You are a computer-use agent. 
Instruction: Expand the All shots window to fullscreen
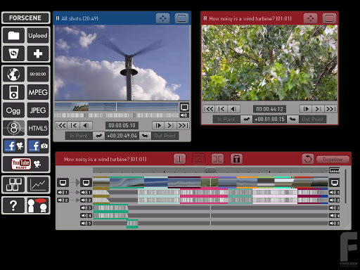(x=181, y=18)
